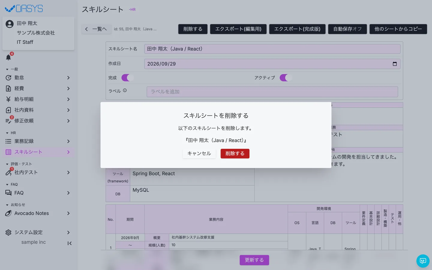Expand the 勤怠 submenu chevron
This screenshot has width=432, height=270.
68,78
